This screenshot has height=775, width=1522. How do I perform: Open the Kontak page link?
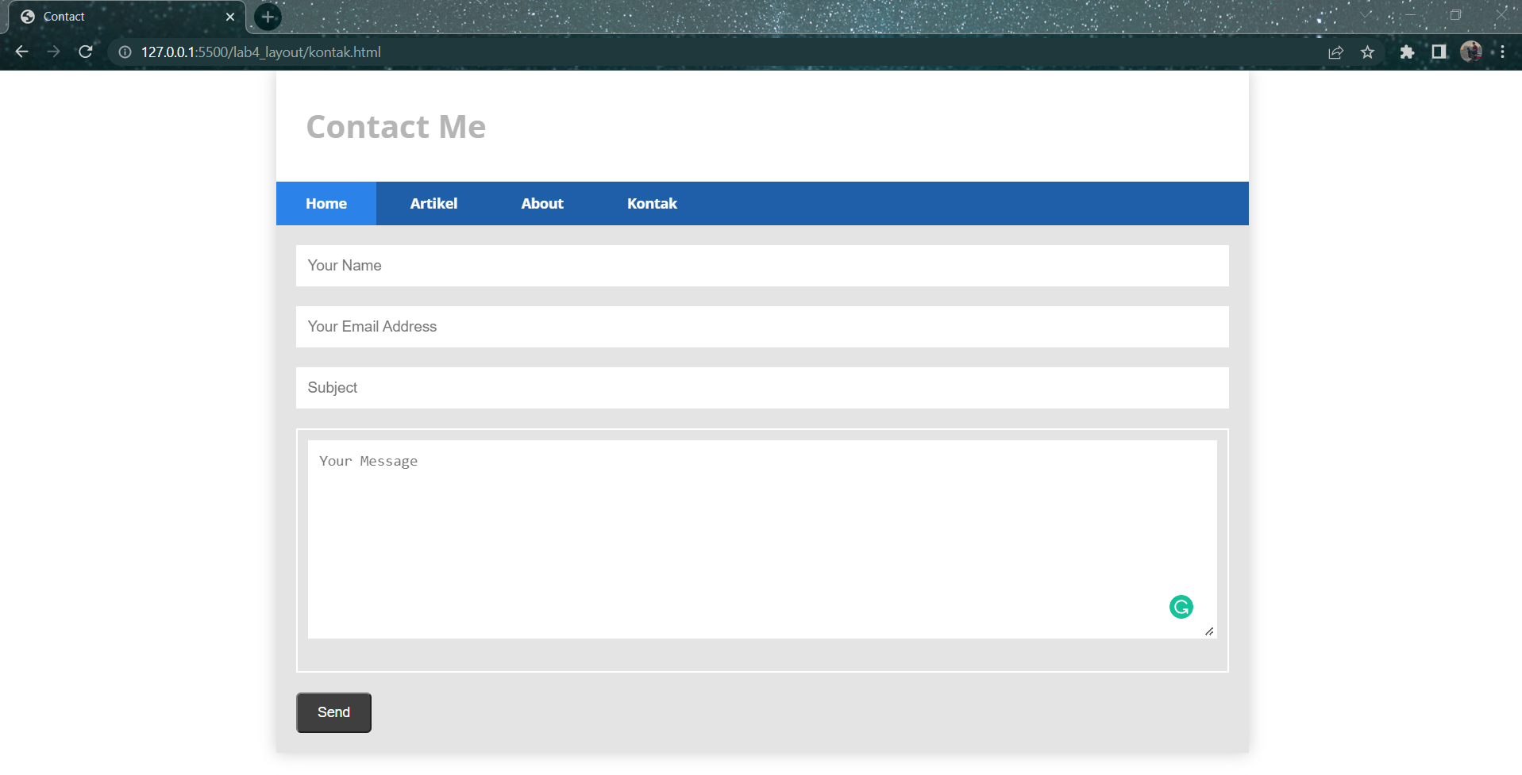click(651, 203)
